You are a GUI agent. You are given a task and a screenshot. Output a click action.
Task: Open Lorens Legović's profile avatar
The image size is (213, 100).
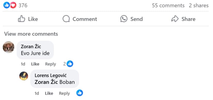tap(24, 76)
